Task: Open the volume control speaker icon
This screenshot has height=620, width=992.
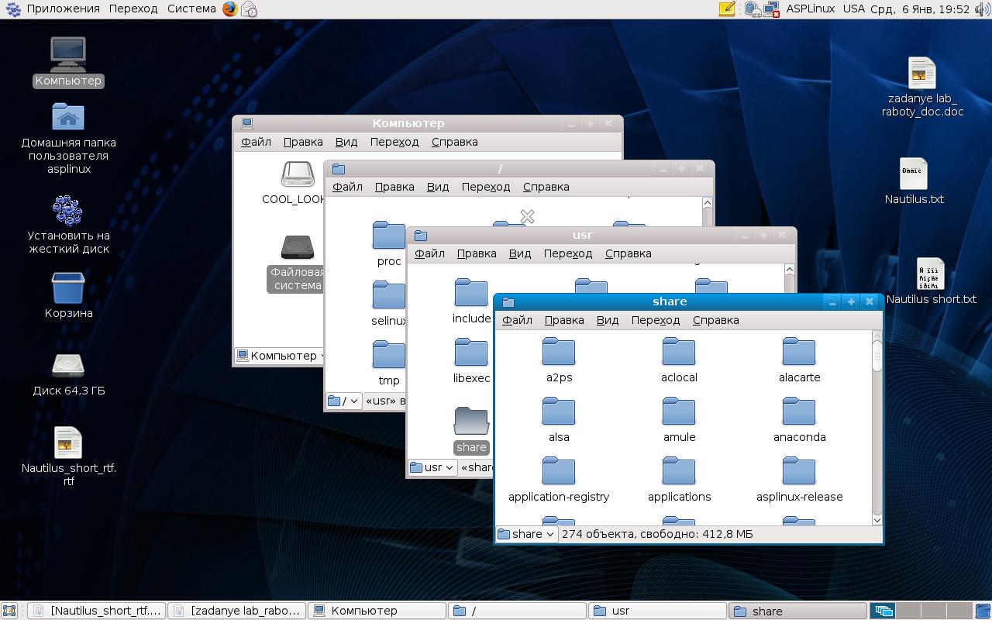Action: tap(983, 9)
